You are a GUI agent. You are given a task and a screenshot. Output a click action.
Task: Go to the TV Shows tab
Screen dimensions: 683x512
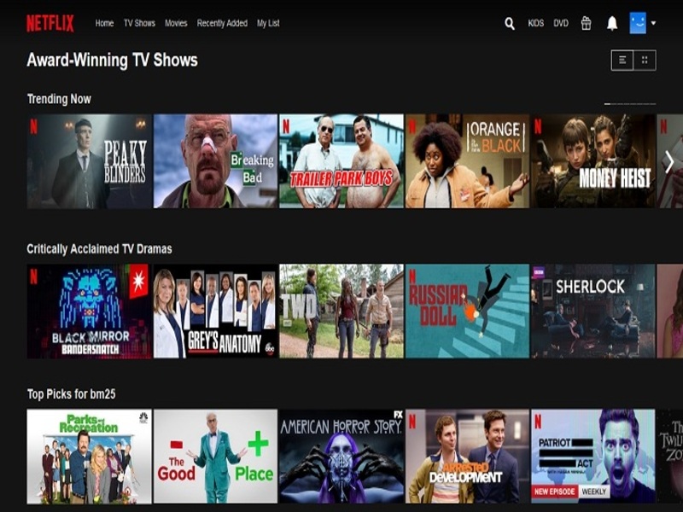click(x=139, y=23)
